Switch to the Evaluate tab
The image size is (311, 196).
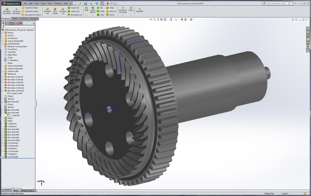24,19
